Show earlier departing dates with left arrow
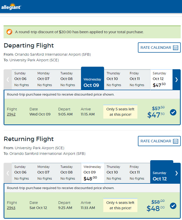Screen dimensions: 182x220 coord(8,79)
